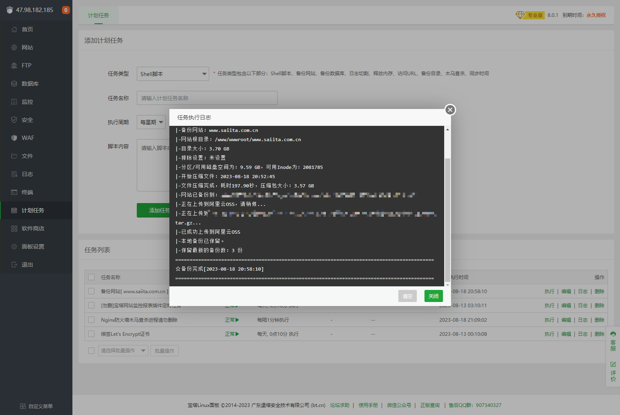Screen dimensions: 620x415
Task: Tick the Let's Encrypt renewal task checkbox
Action: click(91, 334)
